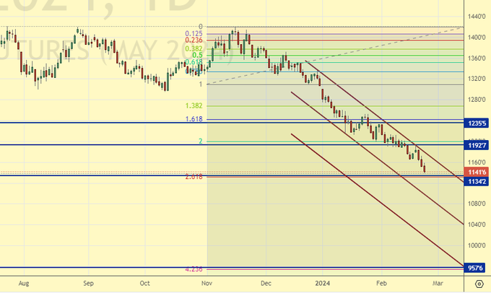Click the 1440'0 price scale value
The image size is (491, 293).
pyautogui.click(x=477, y=16)
